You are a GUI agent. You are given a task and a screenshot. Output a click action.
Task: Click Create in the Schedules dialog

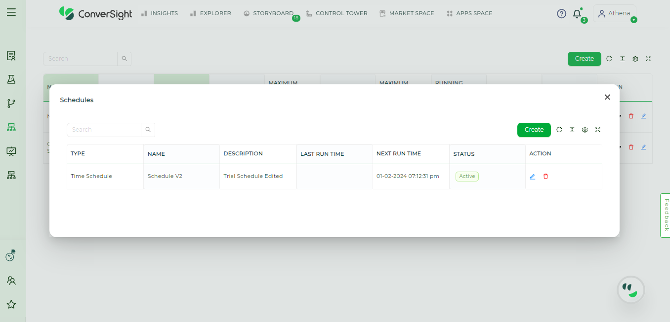point(534,130)
